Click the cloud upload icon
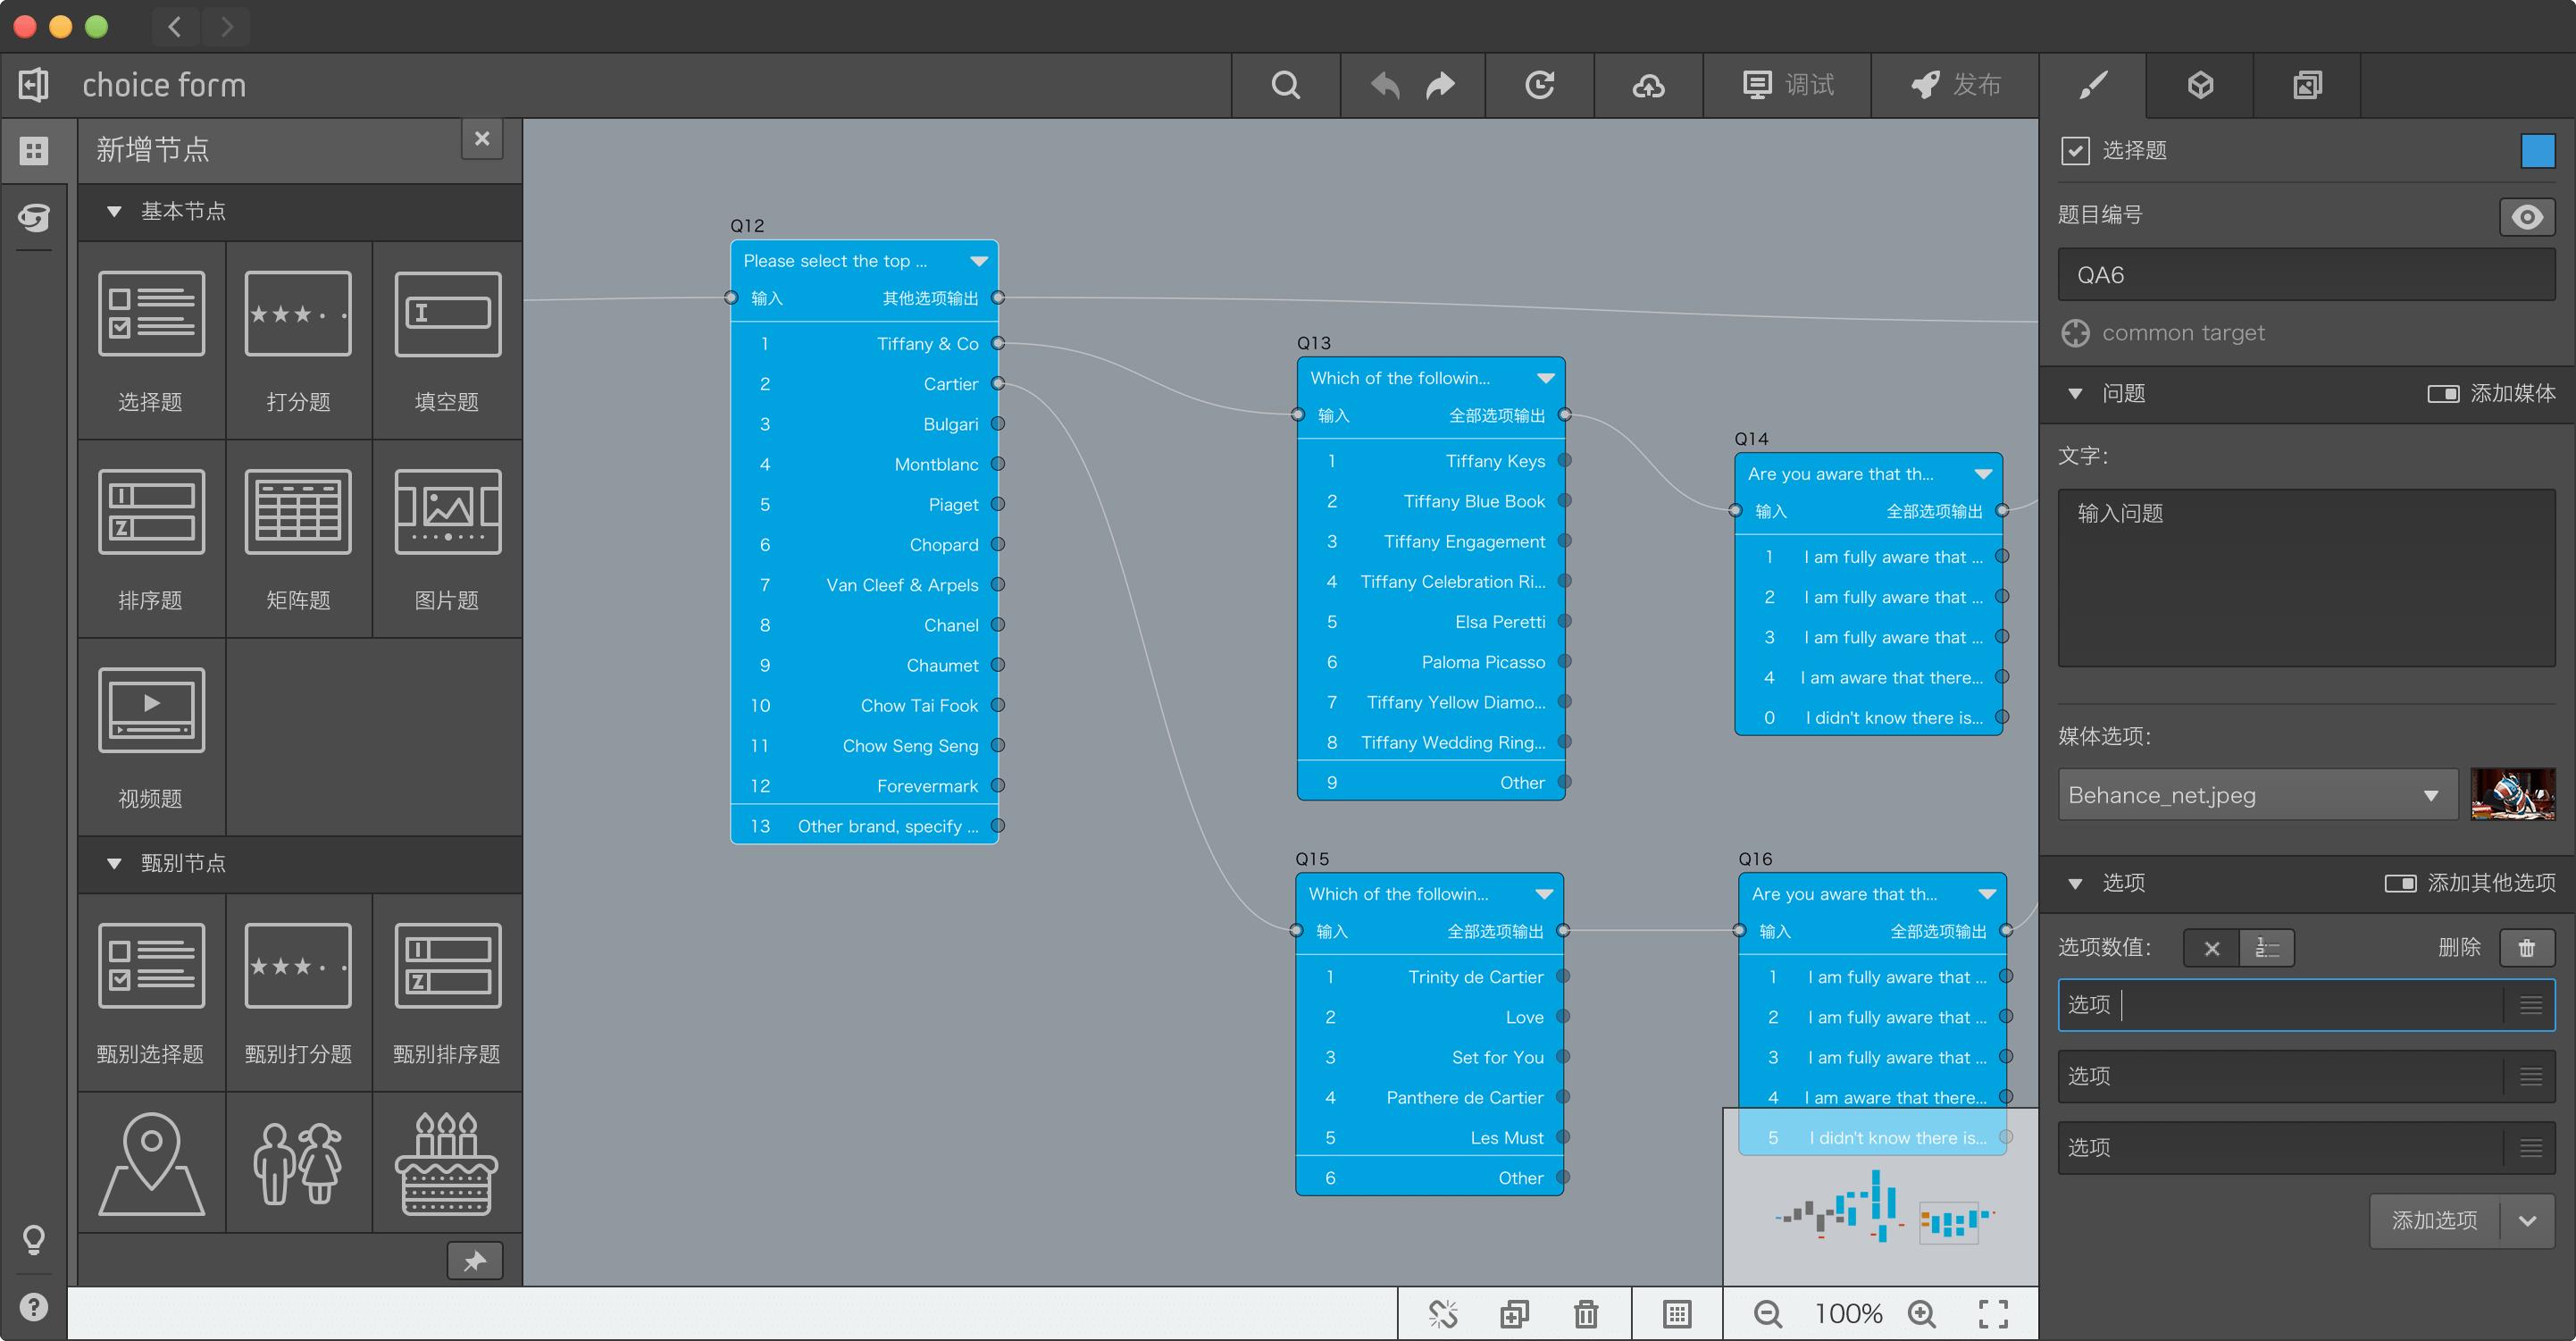 coord(1648,85)
